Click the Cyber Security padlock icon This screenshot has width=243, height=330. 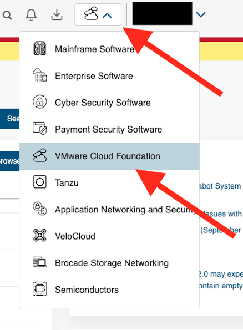(40, 101)
